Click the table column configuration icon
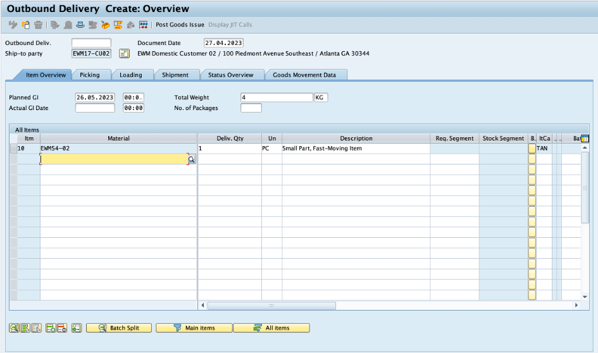598x353 pixels. (585, 139)
